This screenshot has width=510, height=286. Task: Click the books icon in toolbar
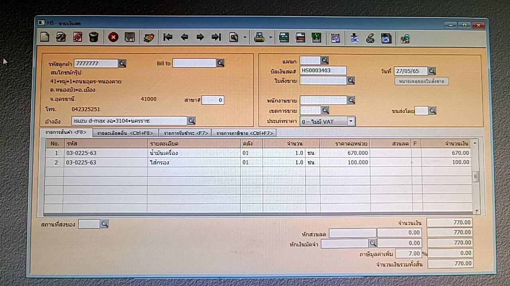(149, 38)
